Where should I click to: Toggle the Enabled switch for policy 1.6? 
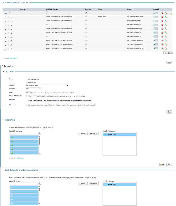click(x=155, y=36)
